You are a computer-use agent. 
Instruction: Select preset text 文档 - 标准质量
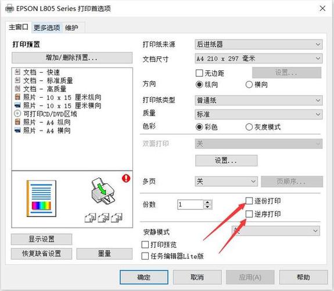tap(48, 80)
